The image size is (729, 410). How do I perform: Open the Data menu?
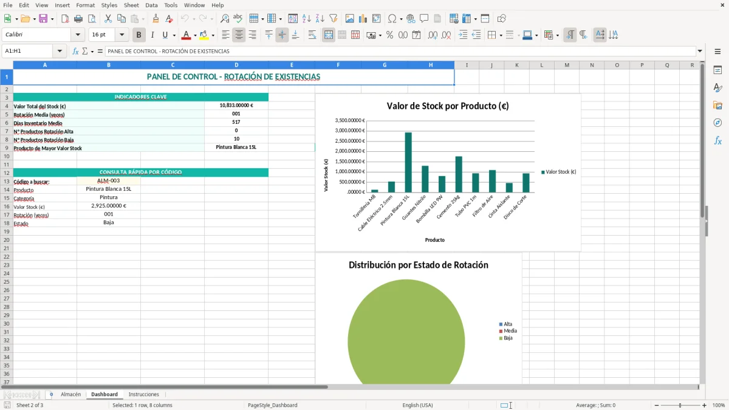pos(151,5)
